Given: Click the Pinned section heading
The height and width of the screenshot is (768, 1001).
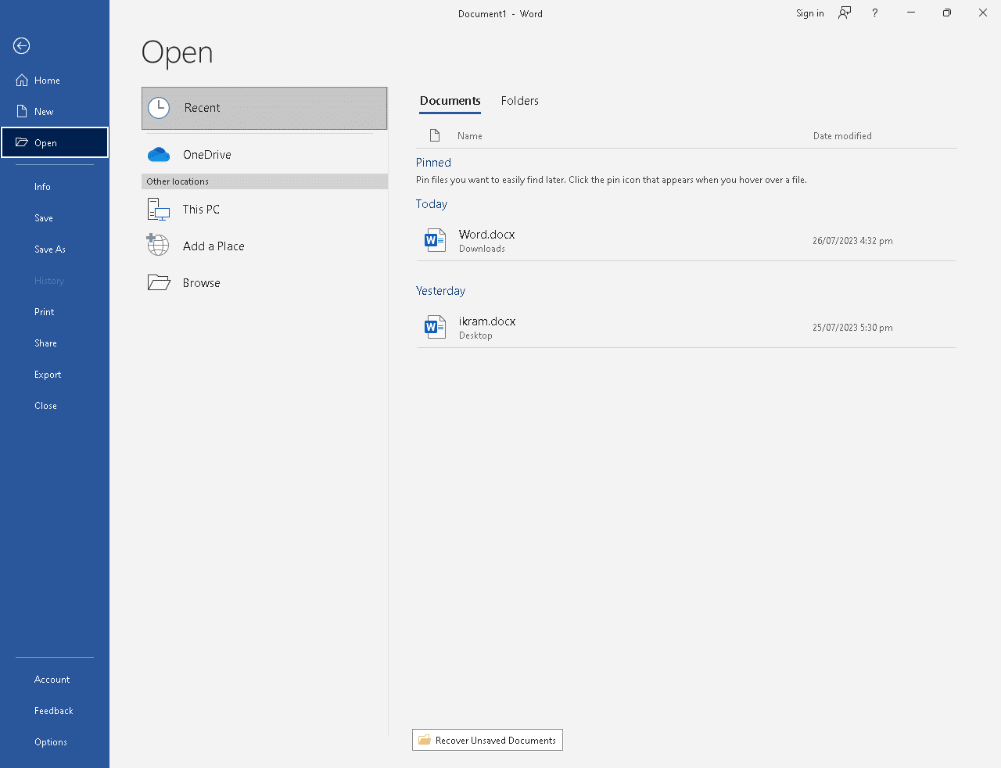Looking at the screenshot, I should 433,163.
